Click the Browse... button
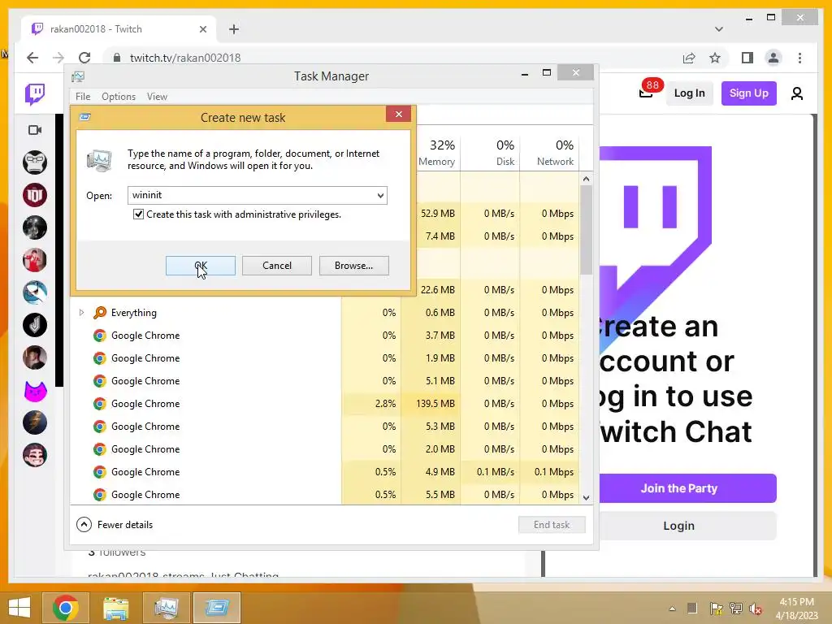Viewport: 832px width, 624px height. [x=354, y=266]
